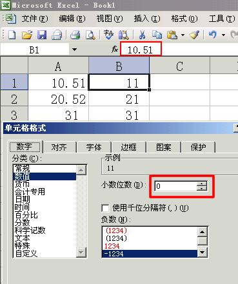Viewport: 238px width, 284px height.
Task: Select 特殊 in the category list
Action: point(45,246)
